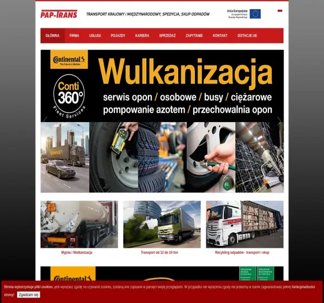The image size is (324, 303).
Task: Open Recykling odpadów - transport i skup link
Action: tap(242, 253)
